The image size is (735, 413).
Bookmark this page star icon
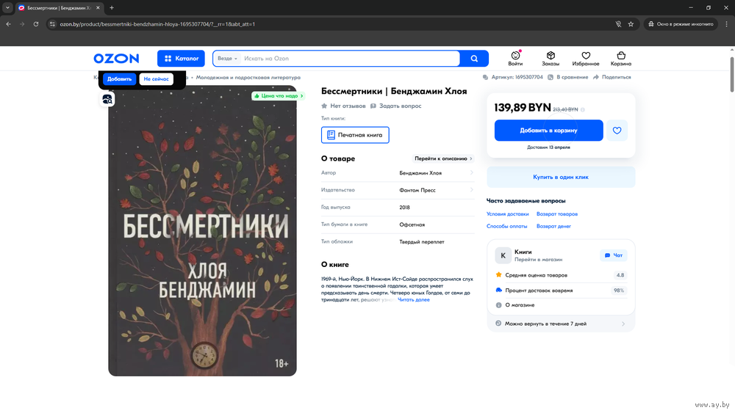click(x=631, y=24)
